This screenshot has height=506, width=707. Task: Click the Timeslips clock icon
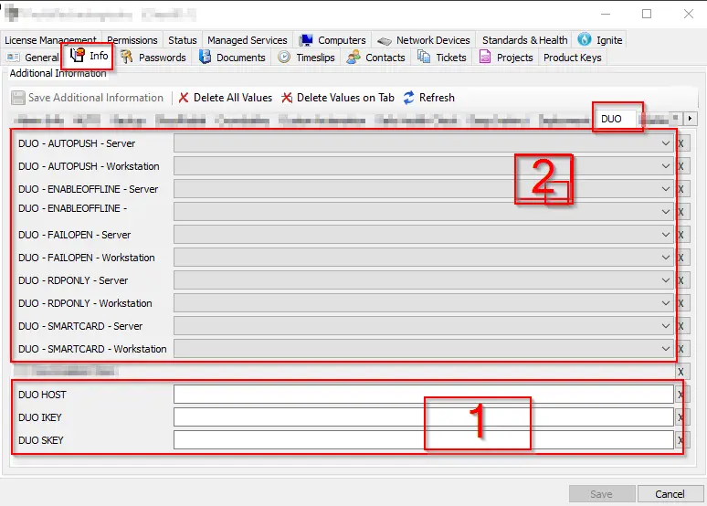(x=284, y=57)
